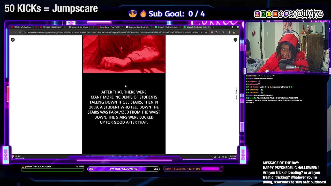
Task: Click the browser forward arrow
Action: 16,32
